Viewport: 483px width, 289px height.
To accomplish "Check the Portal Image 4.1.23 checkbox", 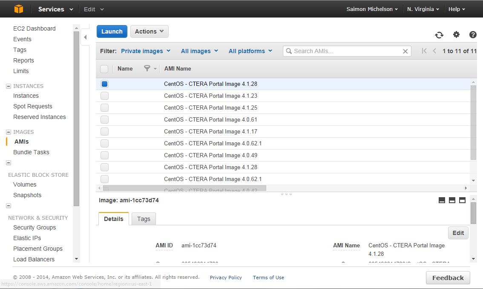I will 104,96.
